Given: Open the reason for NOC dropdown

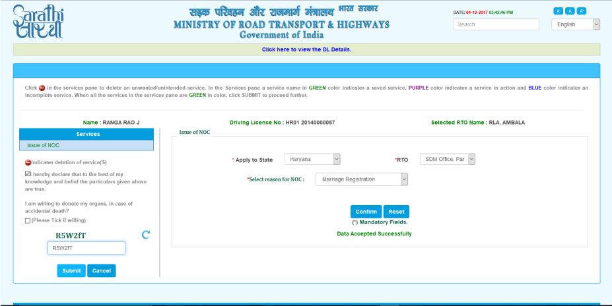Looking at the screenshot, I should (362, 179).
